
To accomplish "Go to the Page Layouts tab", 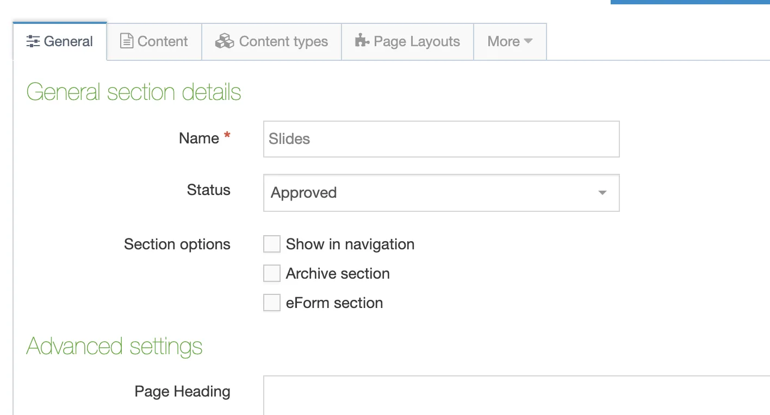I will [407, 41].
